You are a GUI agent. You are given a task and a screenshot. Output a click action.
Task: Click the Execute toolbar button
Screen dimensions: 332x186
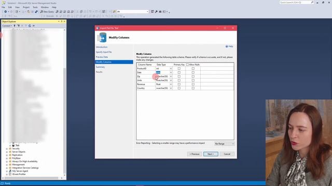click(48, 16)
